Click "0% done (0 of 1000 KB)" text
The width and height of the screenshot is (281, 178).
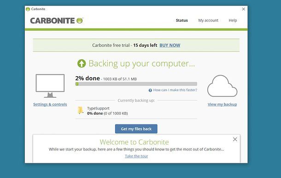click(107, 113)
